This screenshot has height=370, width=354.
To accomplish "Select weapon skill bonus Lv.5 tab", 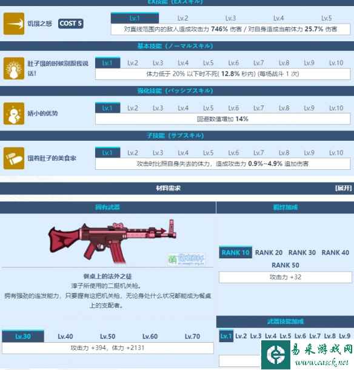I will pyautogui.click(x=286, y=336).
